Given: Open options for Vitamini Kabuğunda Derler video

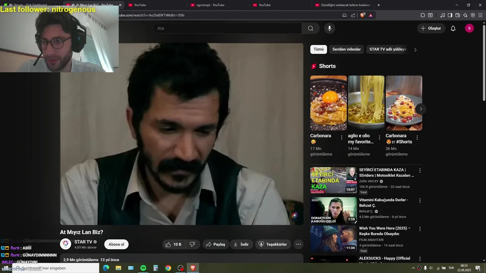Looking at the screenshot, I should [x=420, y=201].
